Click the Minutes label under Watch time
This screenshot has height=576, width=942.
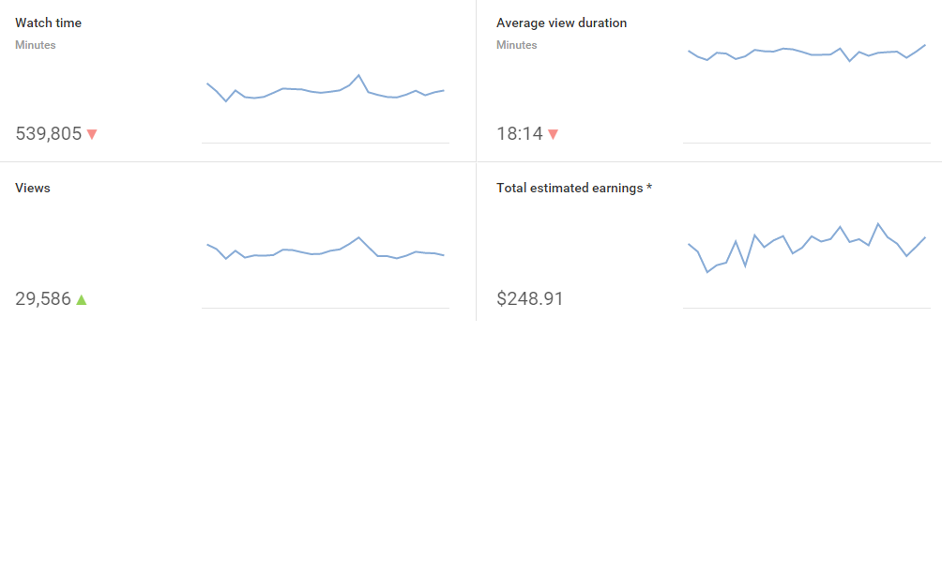tap(36, 45)
